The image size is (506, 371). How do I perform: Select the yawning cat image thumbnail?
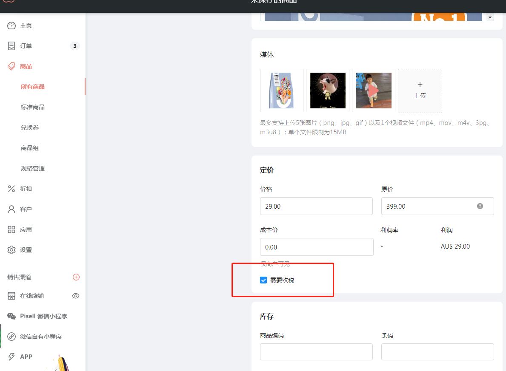(328, 91)
